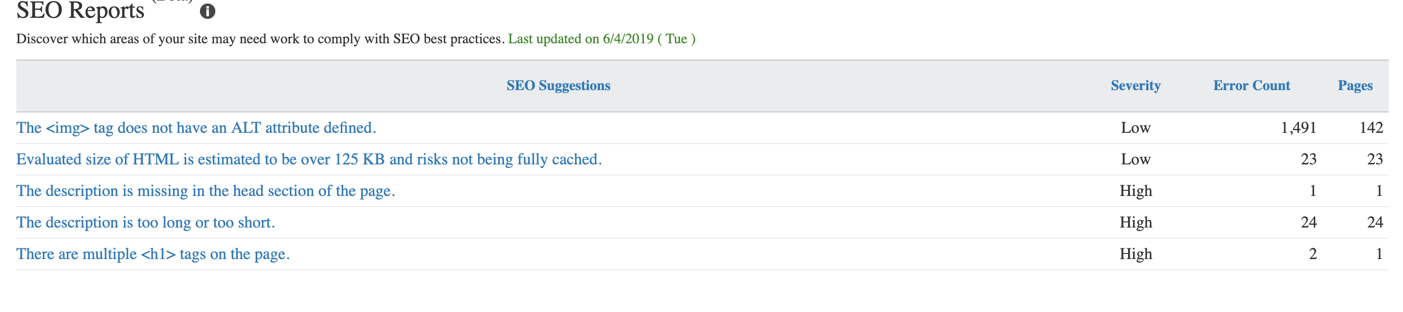Click High severity in multiple h1 row
This screenshot has width=1403, height=312.
(1136, 254)
